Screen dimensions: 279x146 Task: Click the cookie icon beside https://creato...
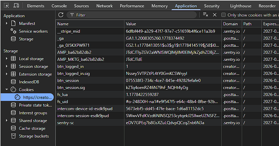coord(18,97)
